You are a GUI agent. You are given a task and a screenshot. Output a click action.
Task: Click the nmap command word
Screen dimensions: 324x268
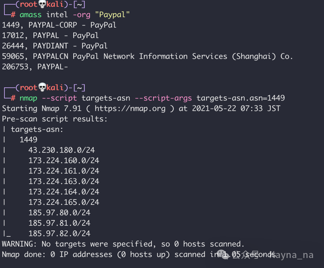28,98
